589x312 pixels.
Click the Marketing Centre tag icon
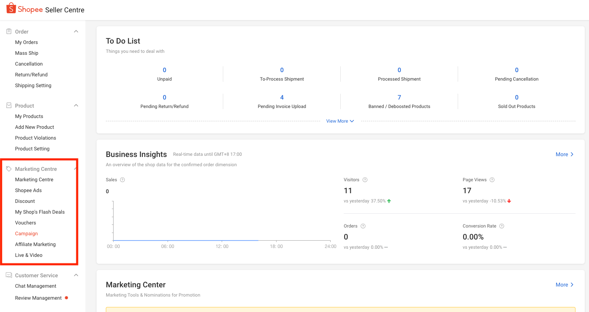[9, 169]
